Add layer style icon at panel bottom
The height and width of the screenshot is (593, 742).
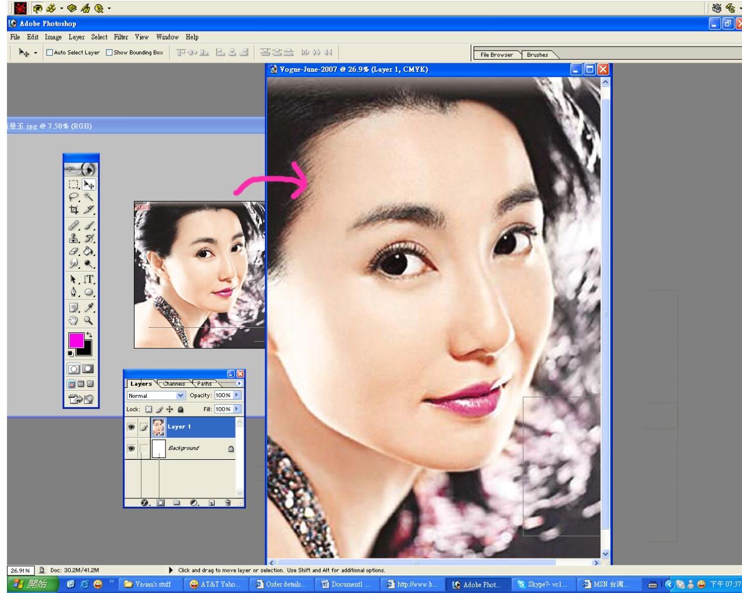[144, 502]
